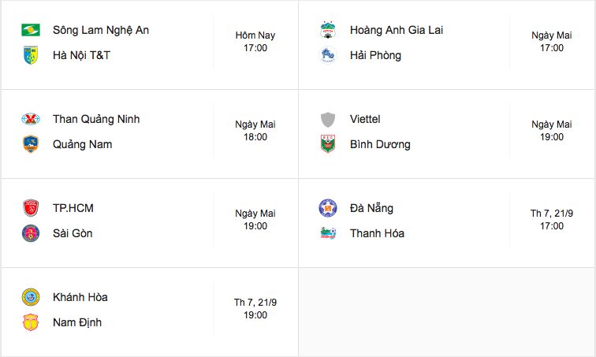Open the Ngày Mai 18:00 match time
This screenshot has height=357, width=596.
[255, 131]
